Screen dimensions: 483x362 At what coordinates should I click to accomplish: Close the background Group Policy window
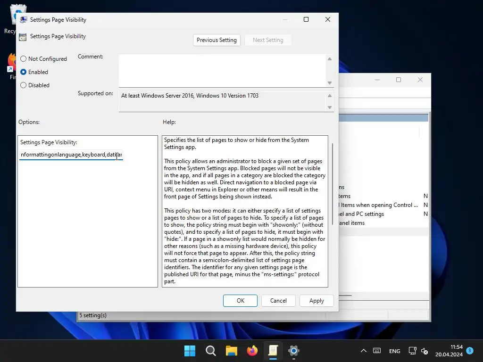click(420, 80)
